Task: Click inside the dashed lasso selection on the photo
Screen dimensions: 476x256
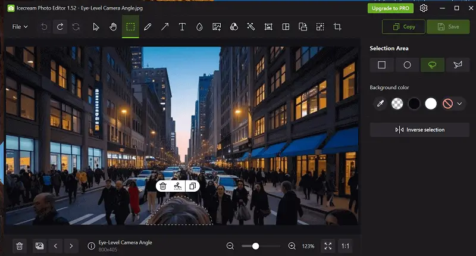Action: pyautogui.click(x=180, y=213)
